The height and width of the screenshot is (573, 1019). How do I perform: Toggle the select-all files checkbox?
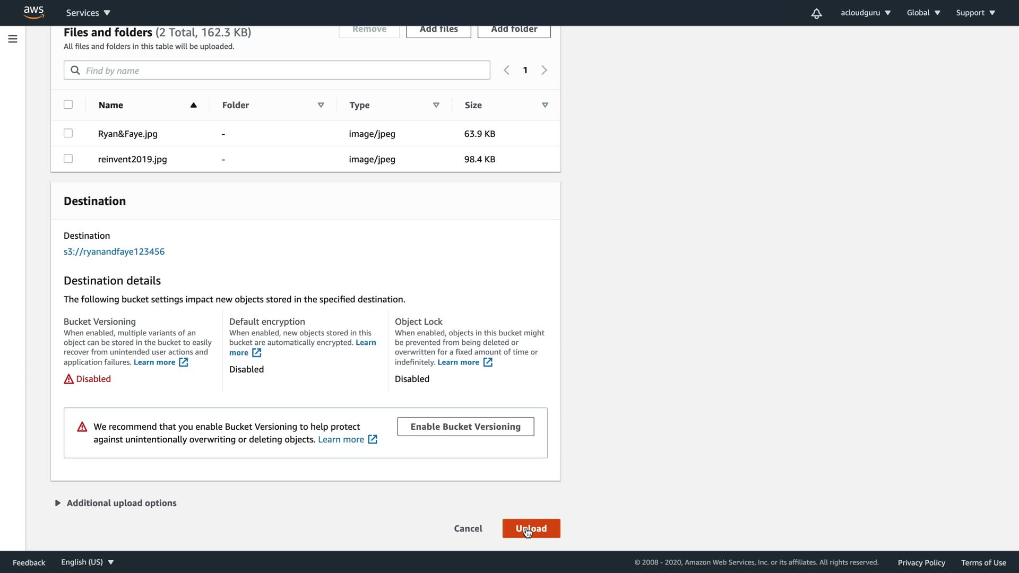click(68, 105)
